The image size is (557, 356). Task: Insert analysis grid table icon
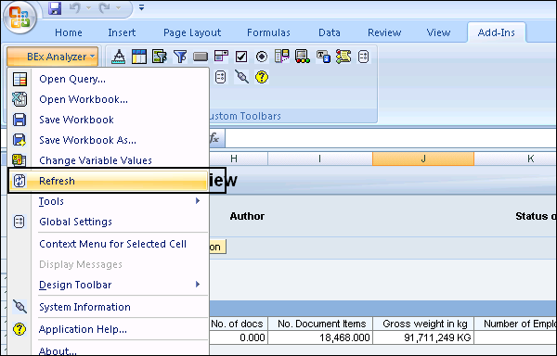(139, 57)
